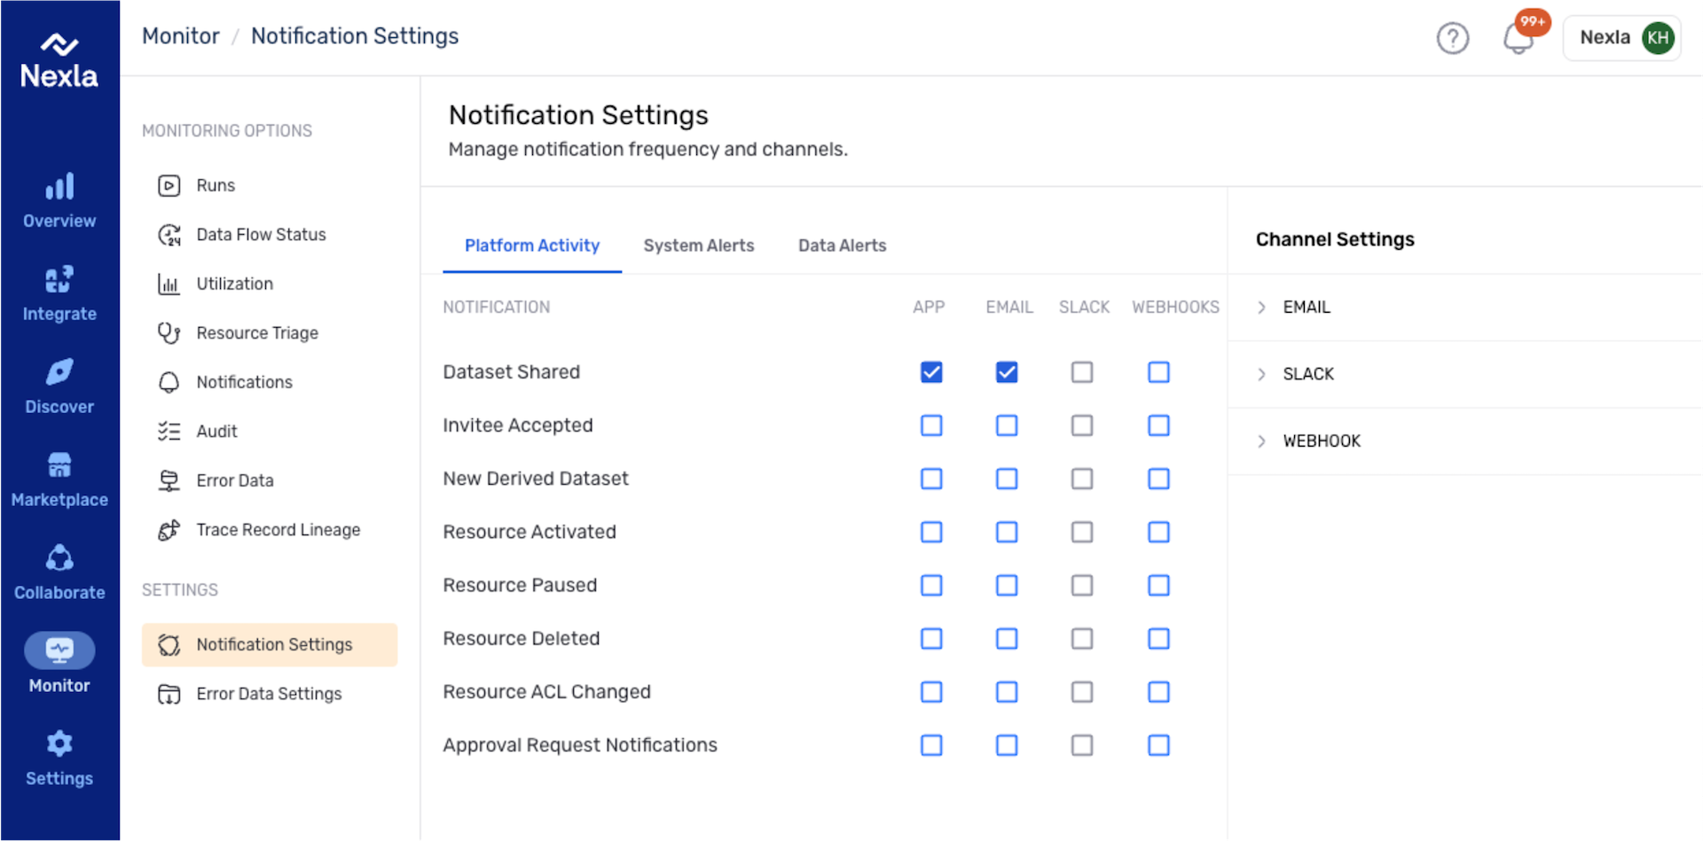
Task: Enable WEBHOOKS for Approval Request Notifications
Action: click(x=1158, y=745)
